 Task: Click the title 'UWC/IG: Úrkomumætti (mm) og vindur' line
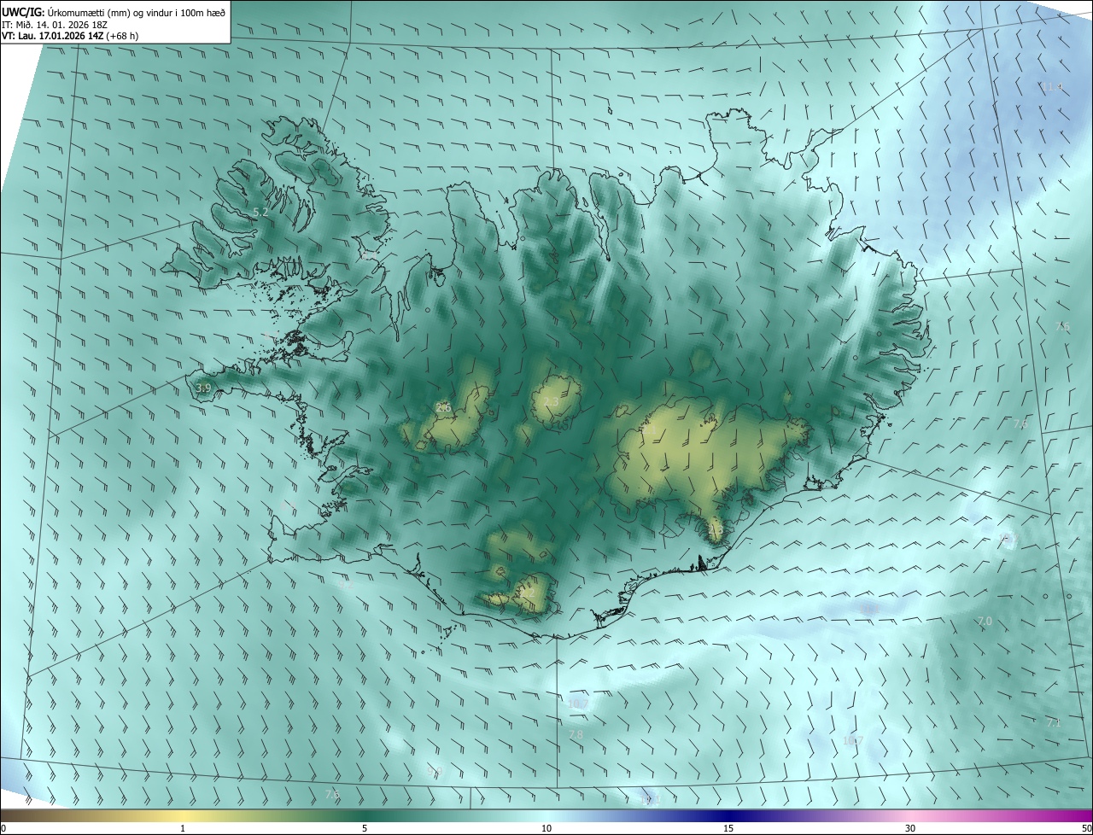[114, 12]
